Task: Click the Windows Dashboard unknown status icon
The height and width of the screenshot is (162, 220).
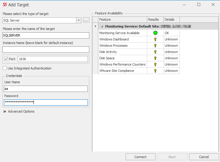Action: click(x=155, y=39)
